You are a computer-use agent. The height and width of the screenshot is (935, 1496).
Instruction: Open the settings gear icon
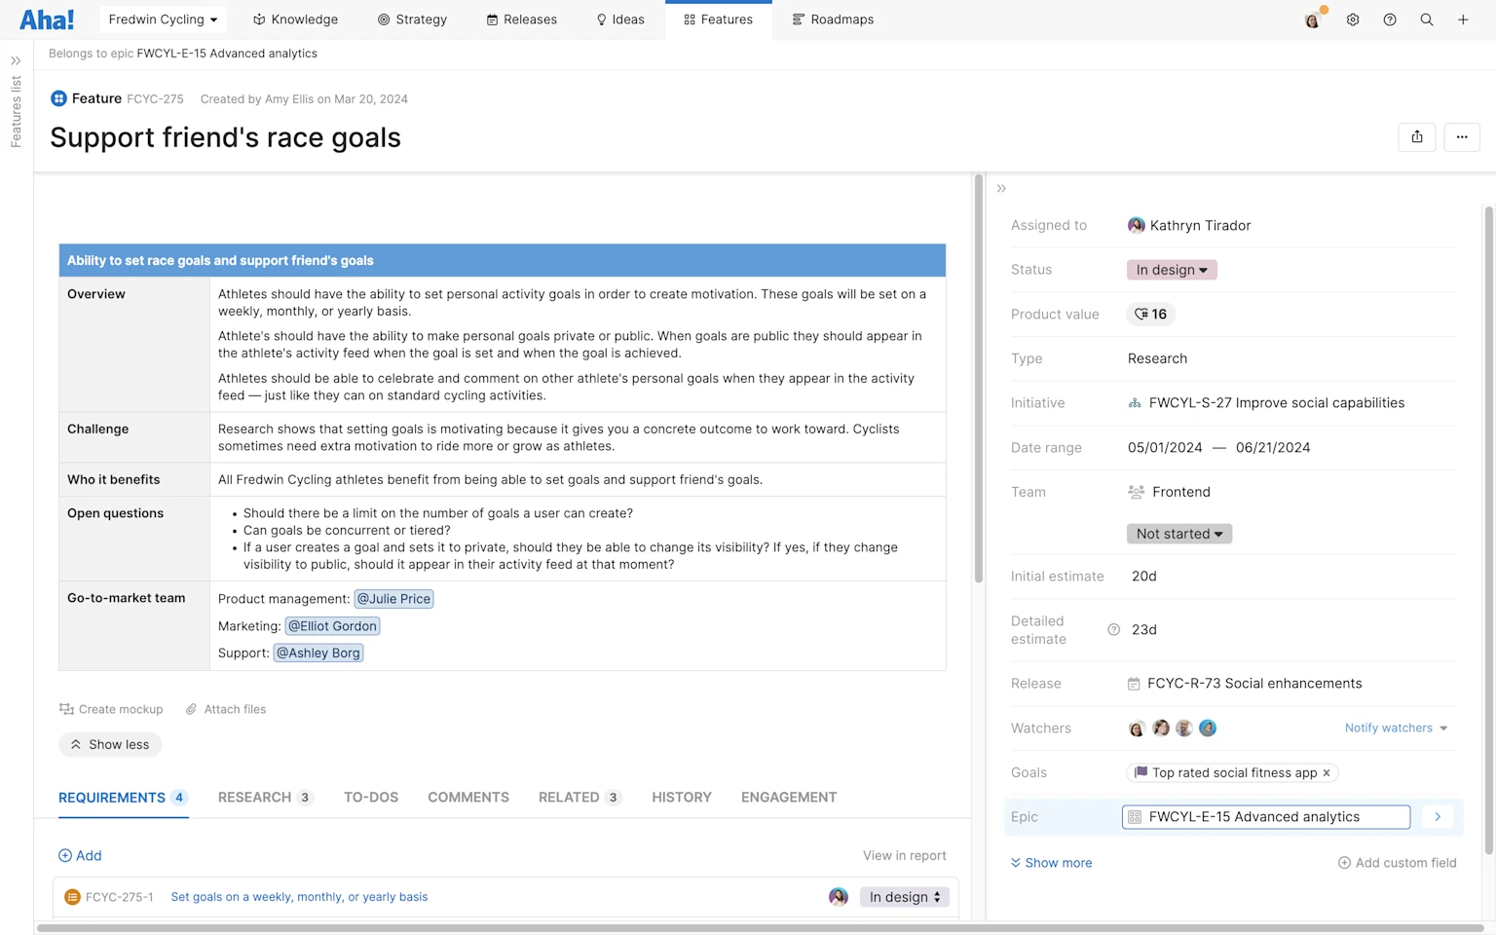click(1352, 19)
